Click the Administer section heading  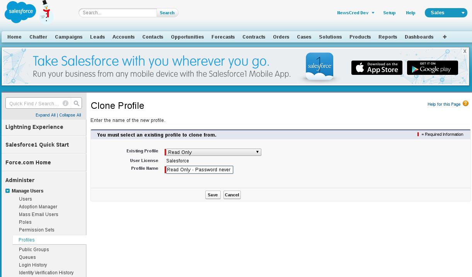tap(20, 180)
